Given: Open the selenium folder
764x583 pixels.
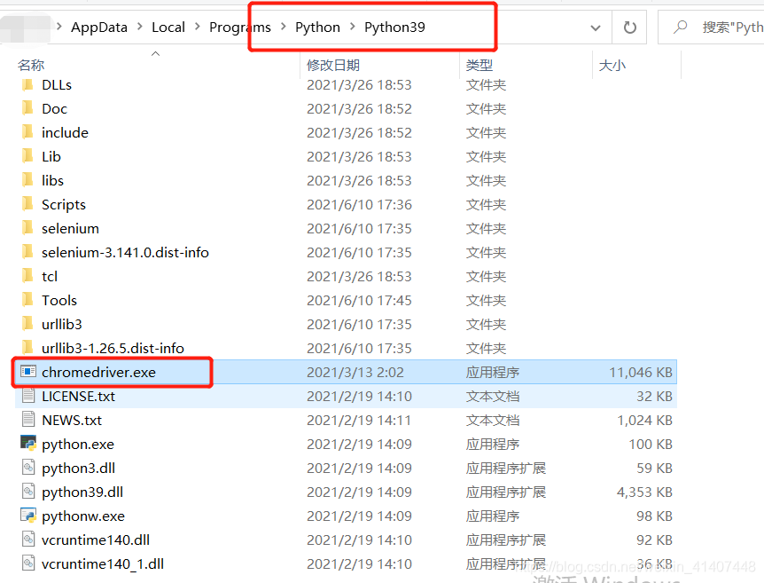Looking at the screenshot, I should pos(71,228).
